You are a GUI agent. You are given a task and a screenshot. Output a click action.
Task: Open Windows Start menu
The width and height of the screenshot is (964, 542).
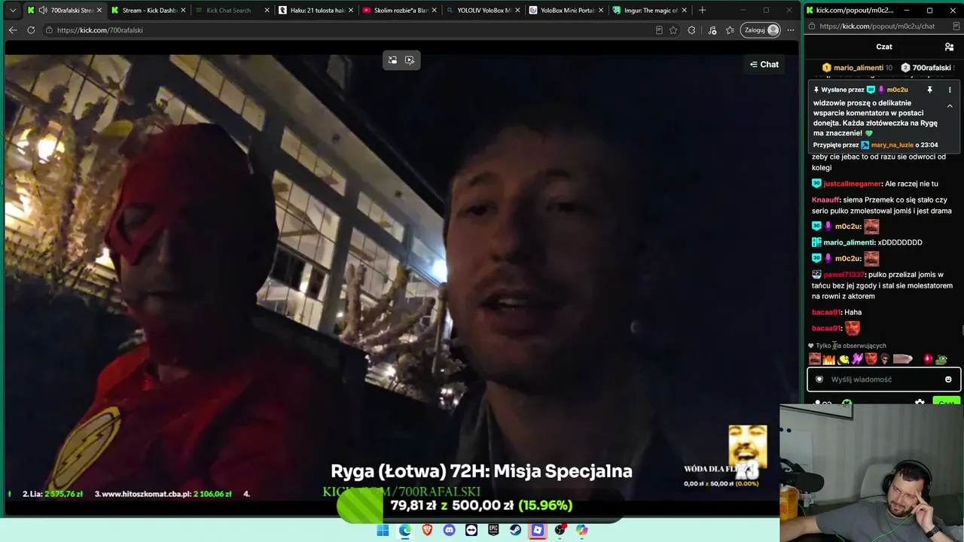point(383,530)
